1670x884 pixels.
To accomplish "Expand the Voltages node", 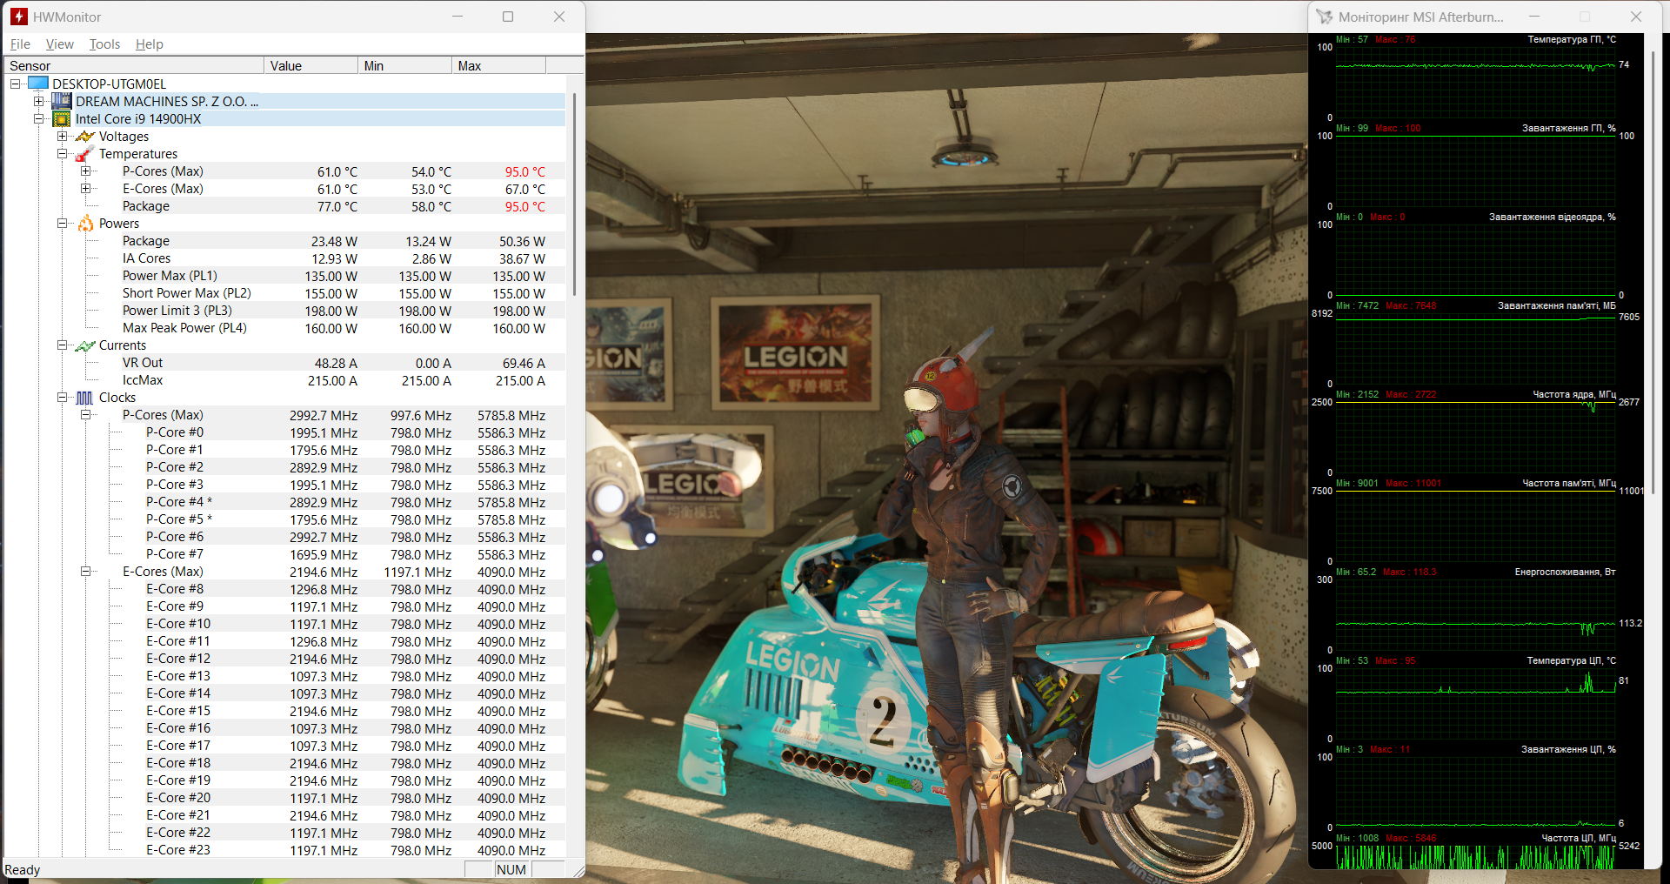I will pyautogui.click(x=63, y=137).
